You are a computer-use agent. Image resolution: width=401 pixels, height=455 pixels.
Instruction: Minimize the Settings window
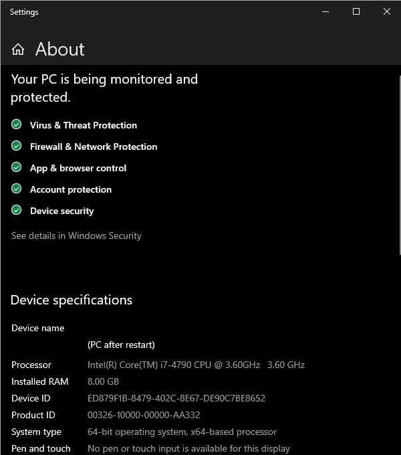[325, 11]
